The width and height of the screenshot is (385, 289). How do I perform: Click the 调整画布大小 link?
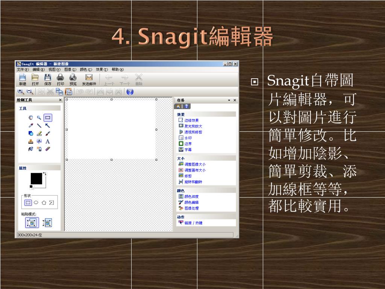pyautogui.click(x=195, y=170)
